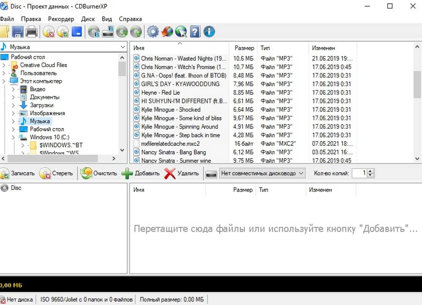Open the Рекордер menu

click(x=61, y=19)
